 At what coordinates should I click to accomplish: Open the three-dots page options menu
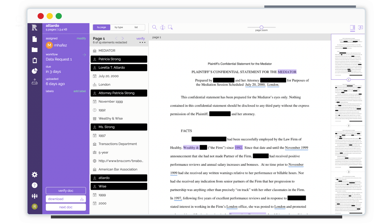coord(142,42)
